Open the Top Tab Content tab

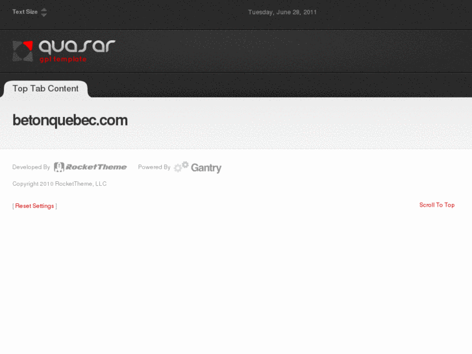pyautogui.click(x=45, y=88)
